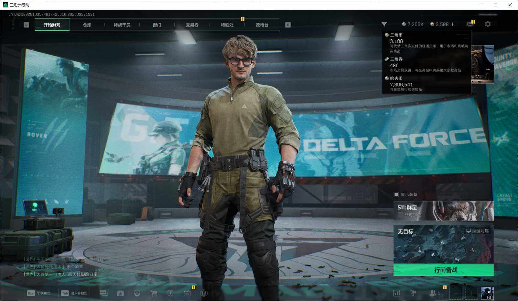518x301 pixels.
Task: Open the diamond badge icon
Action: click(x=137, y=293)
